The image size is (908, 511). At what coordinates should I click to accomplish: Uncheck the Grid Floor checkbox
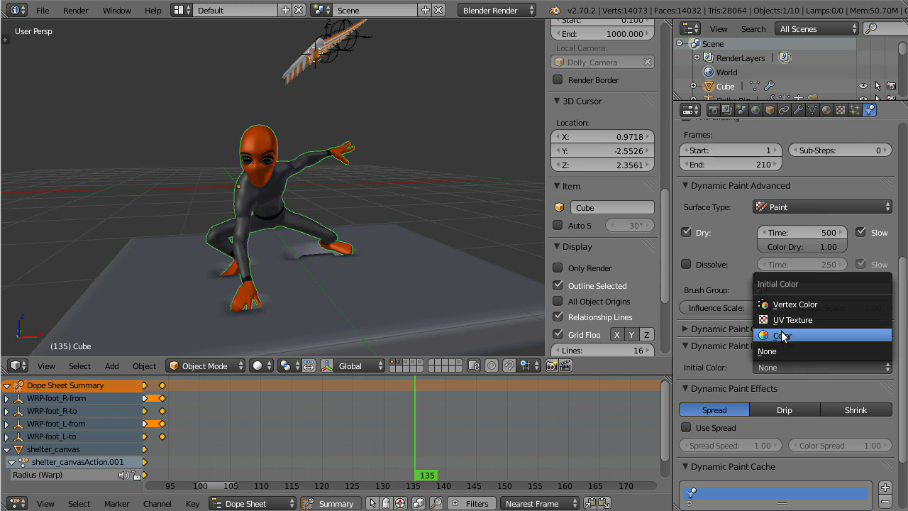click(x=558, y=334)
